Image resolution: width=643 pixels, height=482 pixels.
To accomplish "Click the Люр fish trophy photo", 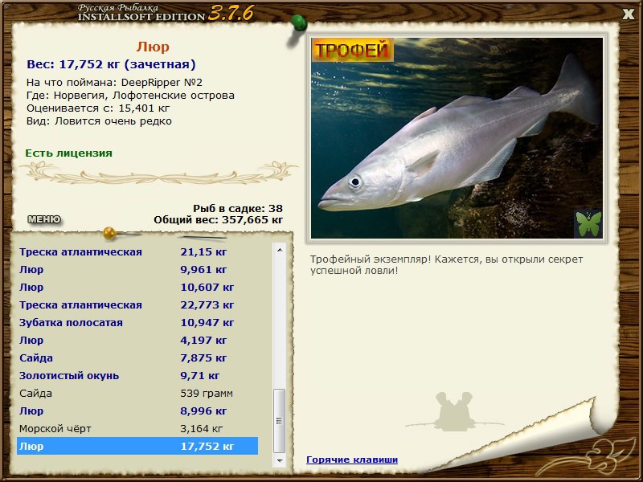I will [457, 138].
